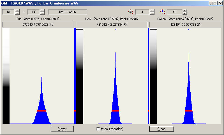Click the blue level bar left of Follow histogram
This screenshot has width=224, height=135.
point(149,76)
